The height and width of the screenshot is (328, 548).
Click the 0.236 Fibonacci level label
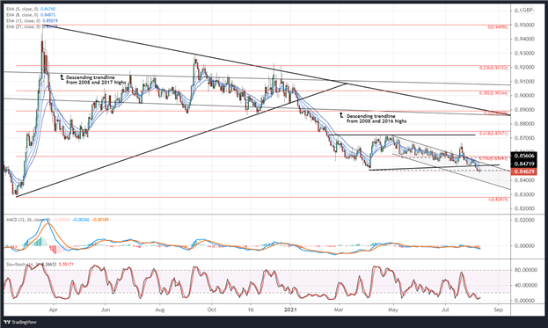pyautogui.click(x=493, y=68)
